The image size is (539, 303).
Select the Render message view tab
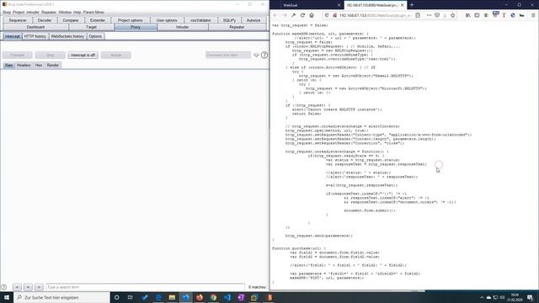[53, 65]
